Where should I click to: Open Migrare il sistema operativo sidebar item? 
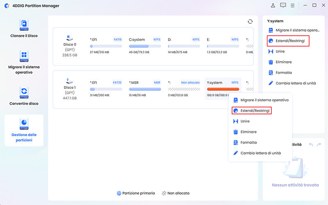pos(23,62)
